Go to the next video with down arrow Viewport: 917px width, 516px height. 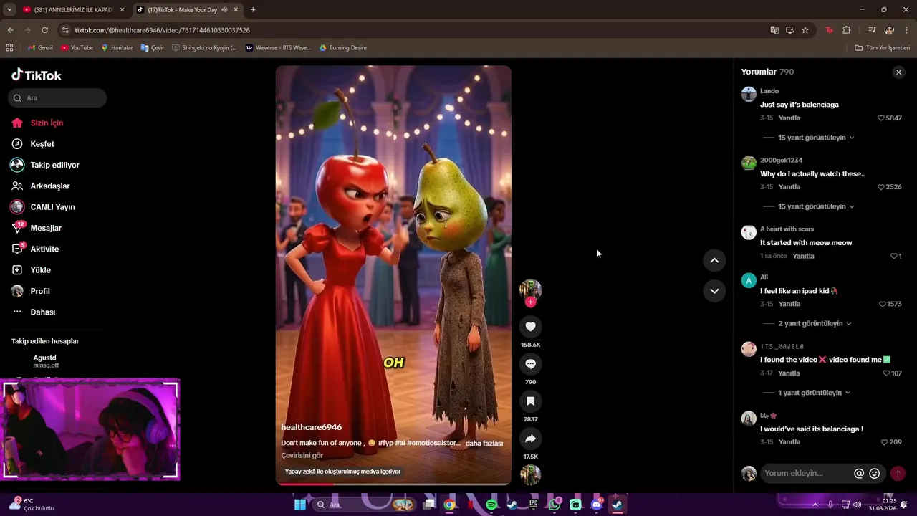click(714, 291)
